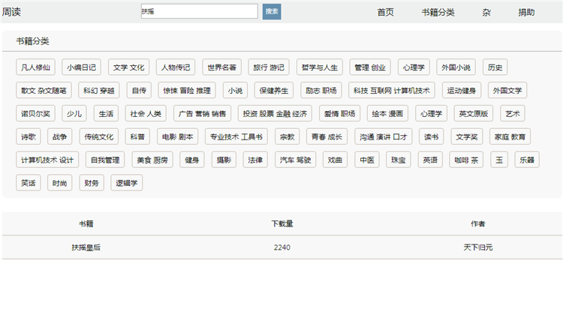The image size is (563, 330).
Task: Go to 首页 in the navigation bar
Action: [386, 12]
